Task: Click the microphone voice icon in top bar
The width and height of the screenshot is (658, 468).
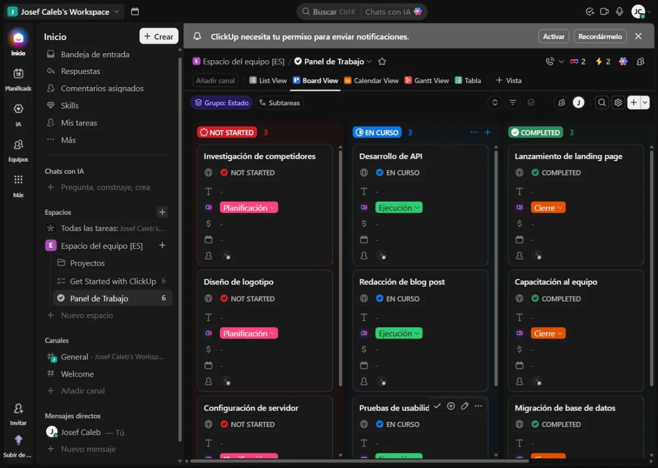Action: 620,12
